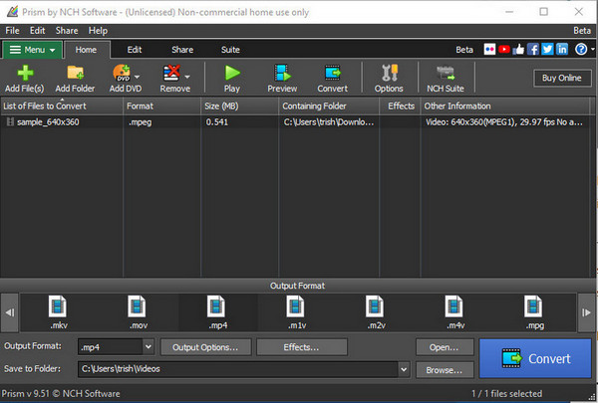Open the green Menu dropdown
The width and height of the screenshot is (598, 403).
(32, 50)
